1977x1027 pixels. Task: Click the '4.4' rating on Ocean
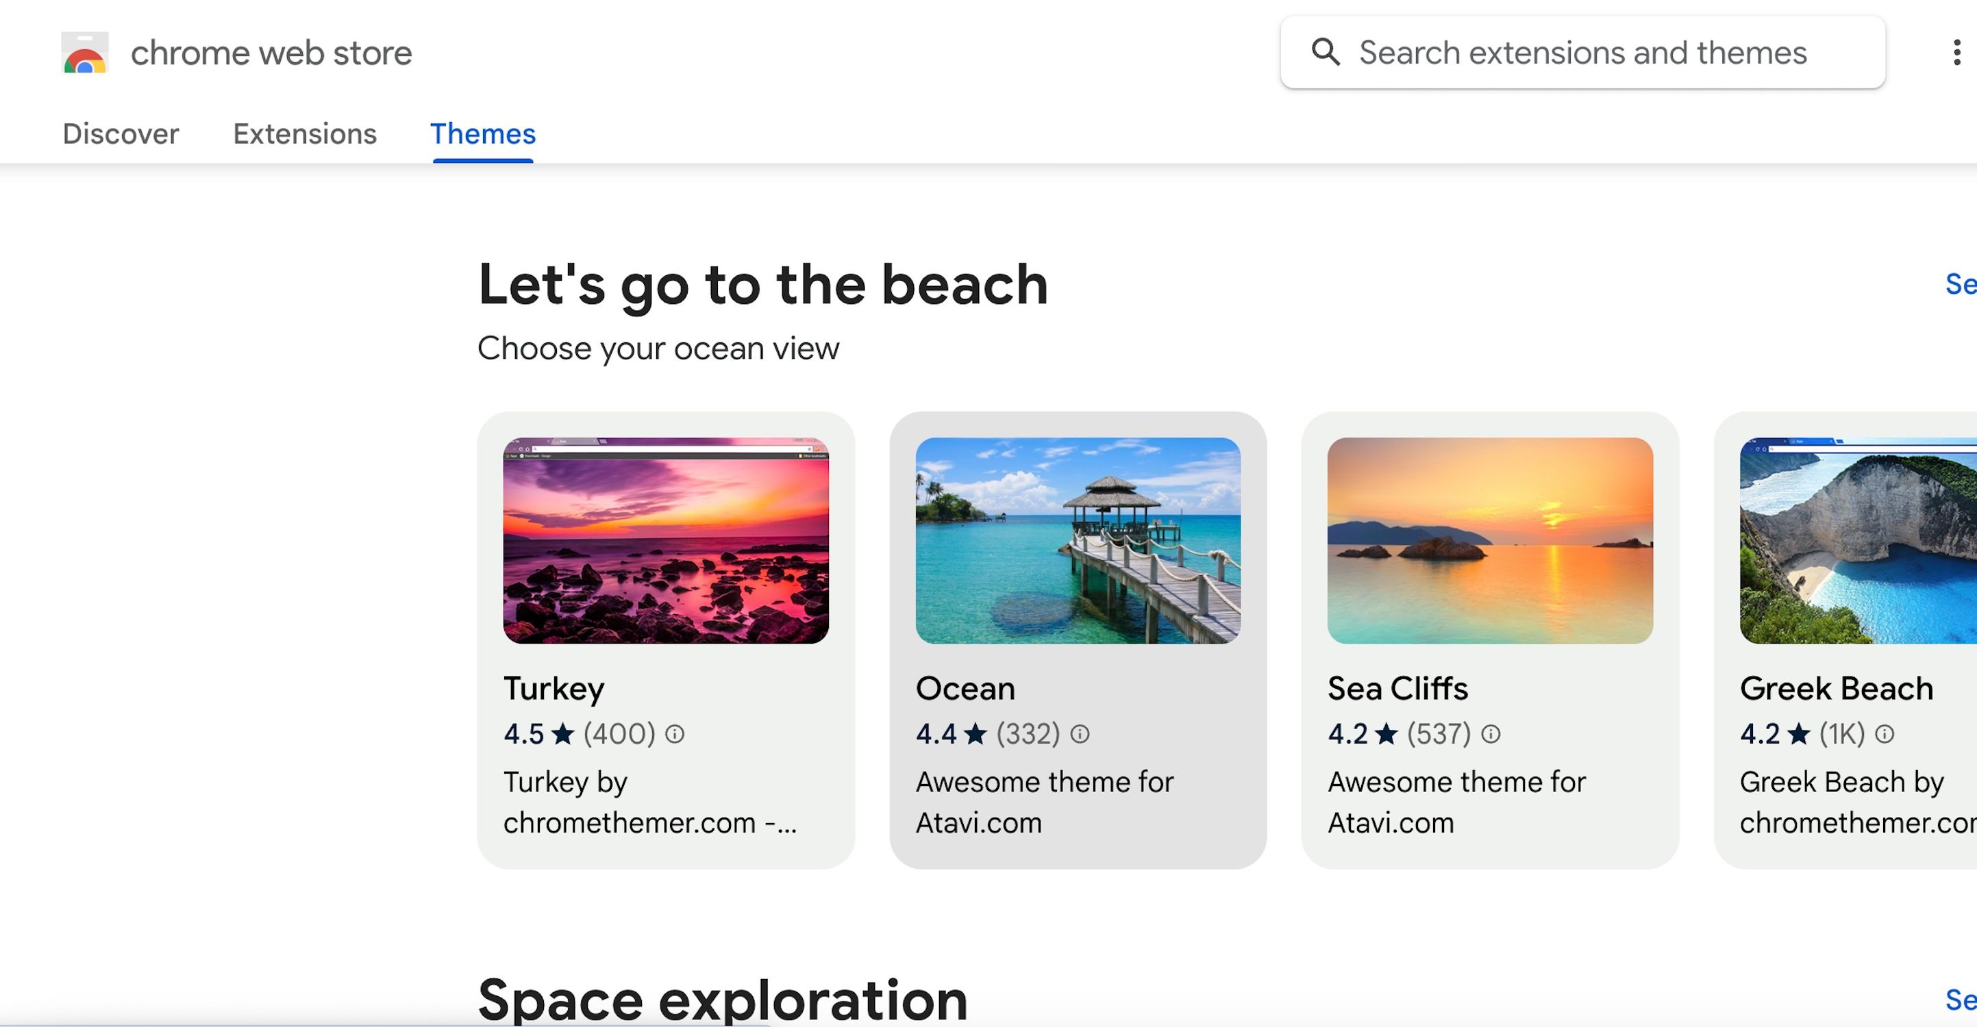[936, 734]
